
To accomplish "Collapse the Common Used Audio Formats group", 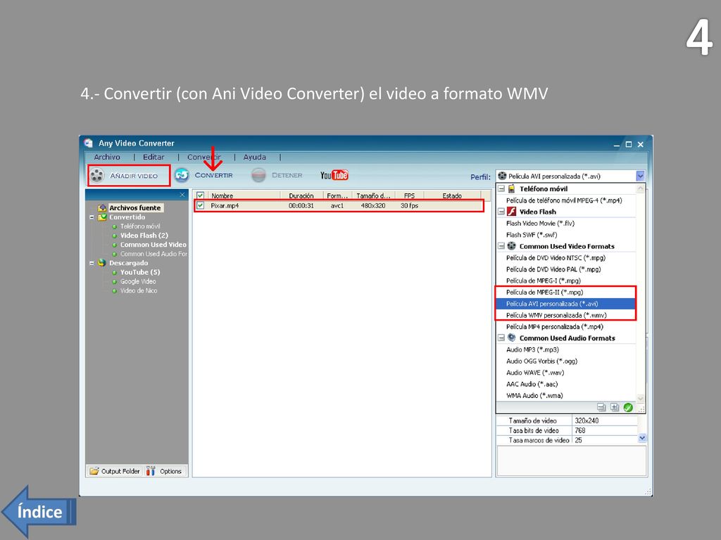I will click(501, 338).
